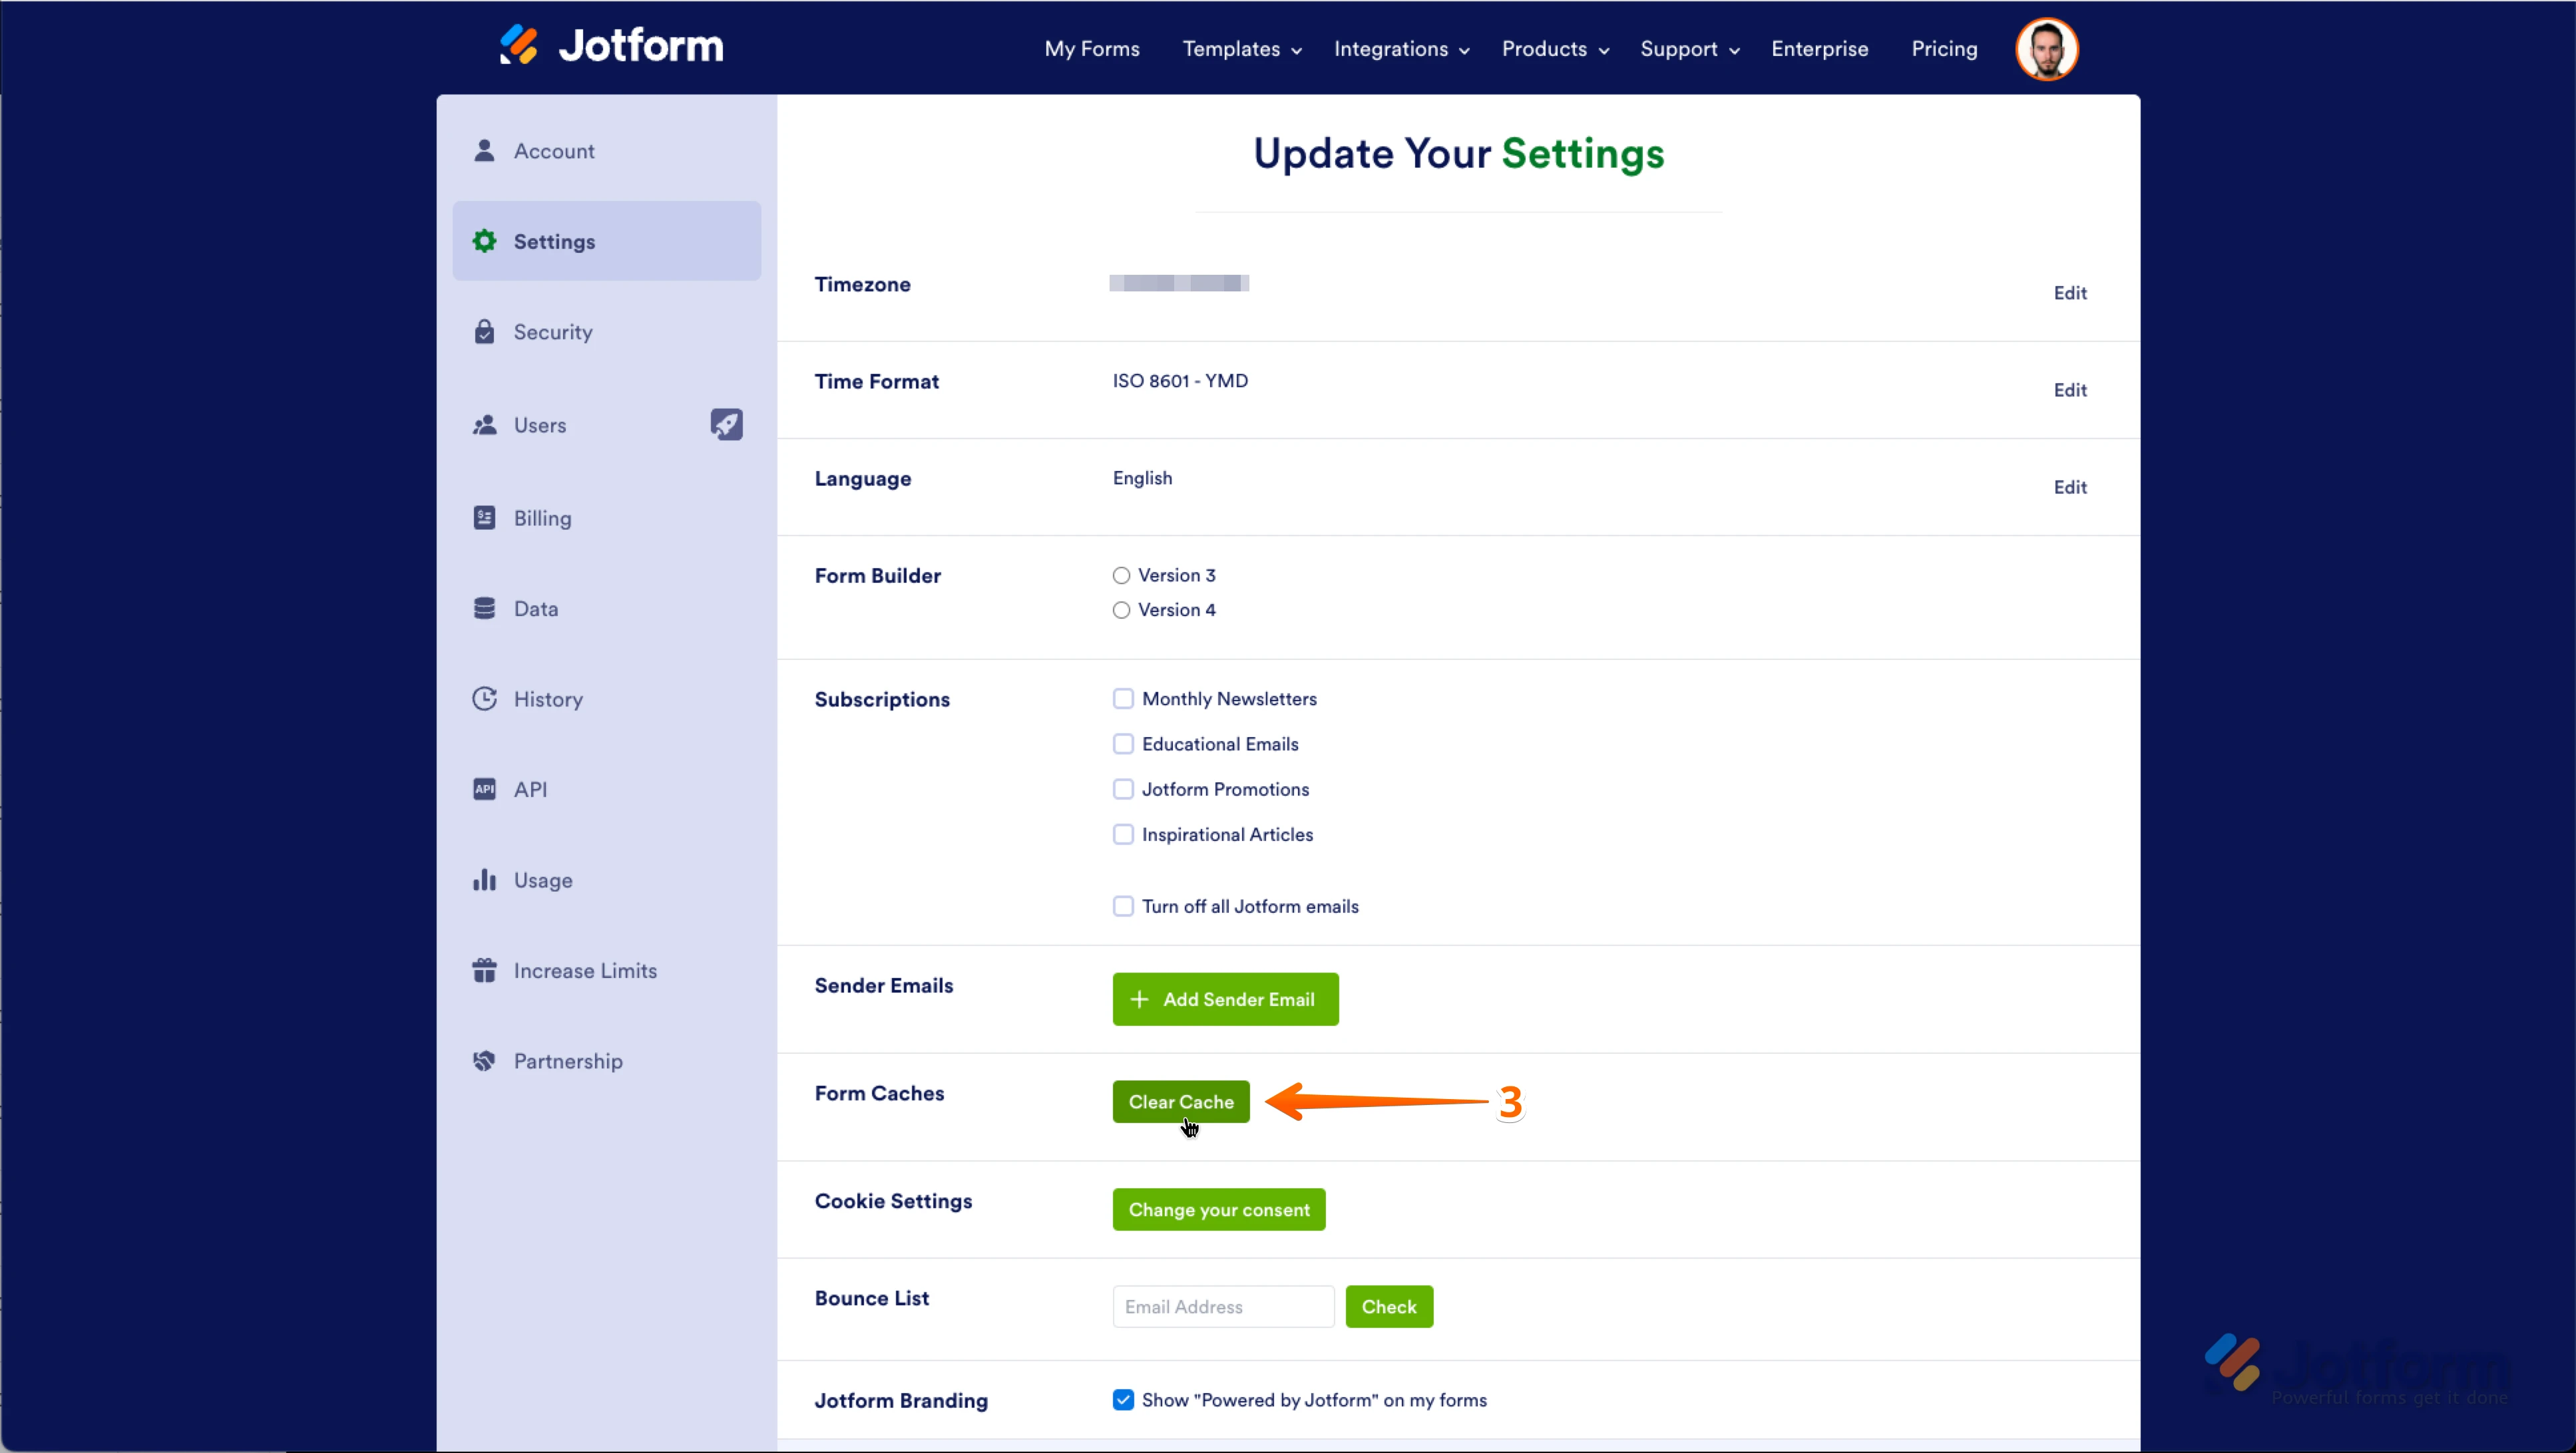Uncheck Show Powered by Jotform checkbox
This screenshot has width=2576, height=1453.
[x=1123, y=1400]
